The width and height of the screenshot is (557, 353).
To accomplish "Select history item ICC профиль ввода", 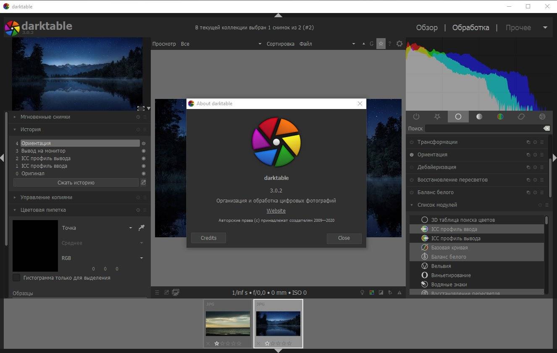I will click(80, 166).
